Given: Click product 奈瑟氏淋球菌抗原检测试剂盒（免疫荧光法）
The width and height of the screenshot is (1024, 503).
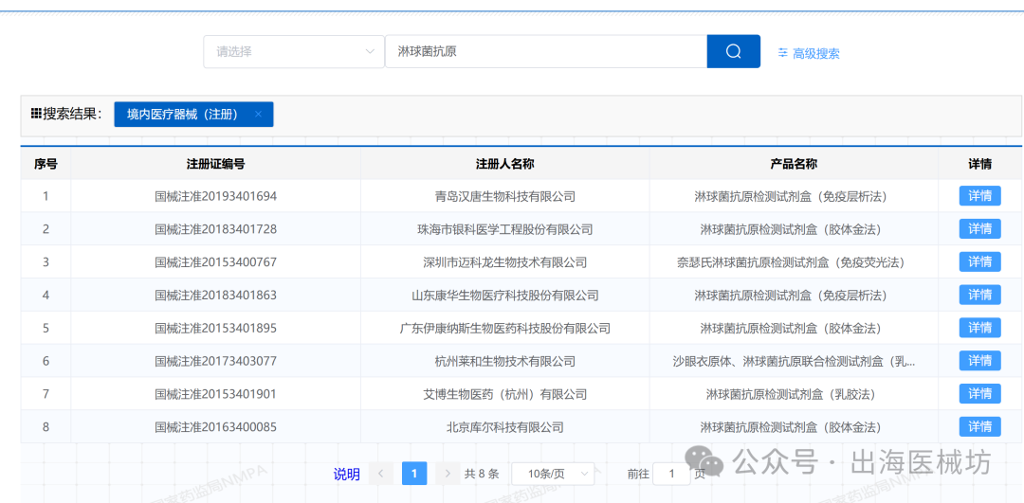Looking at the screenshot, I should click(x=794, y=261).
